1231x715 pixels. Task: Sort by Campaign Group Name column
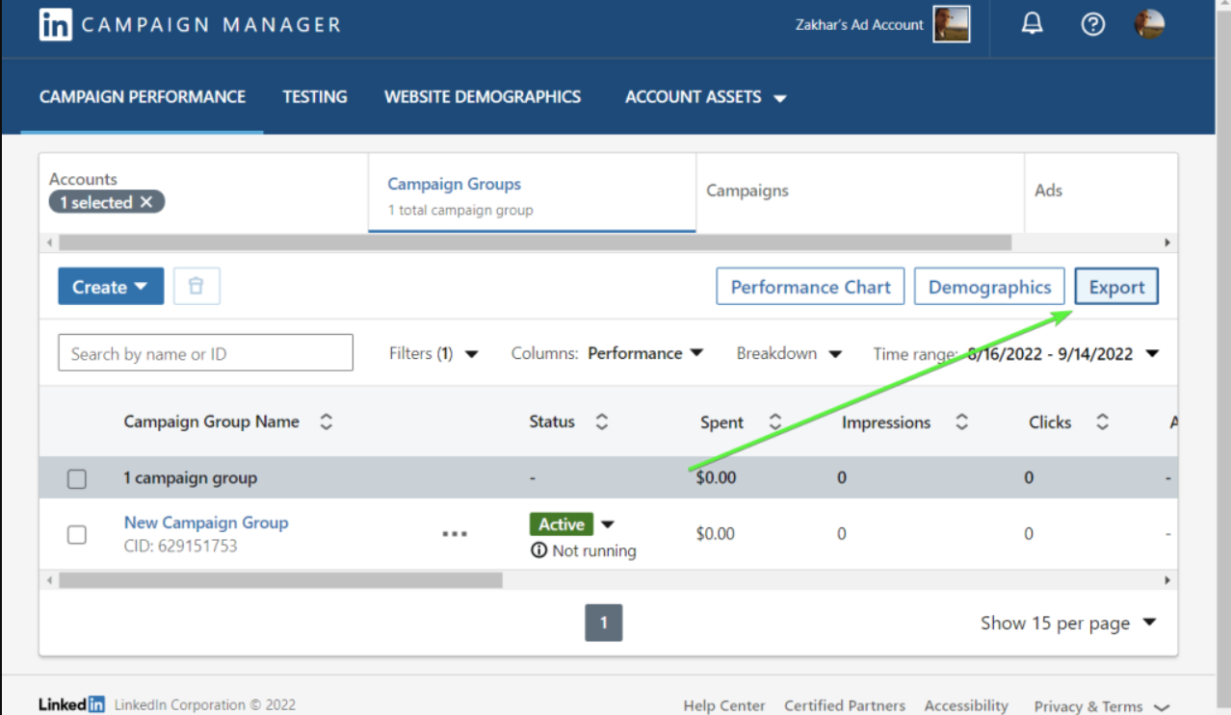(326, 421)
